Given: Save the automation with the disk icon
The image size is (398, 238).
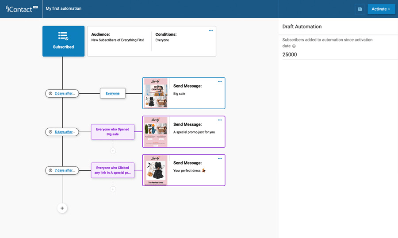Looking at the screenshot, I should point(360,9).
